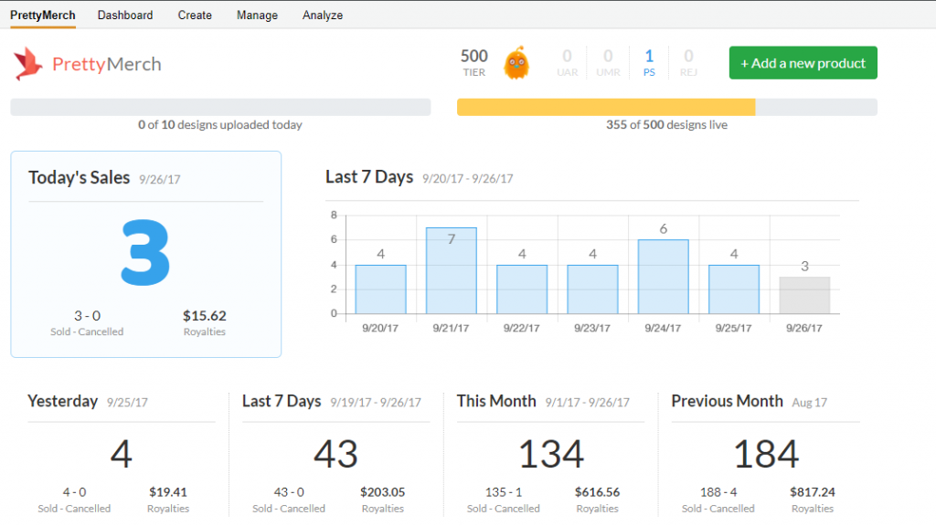
Task: Click the $203.05 royalties value
Action: (x=383, y=492)
